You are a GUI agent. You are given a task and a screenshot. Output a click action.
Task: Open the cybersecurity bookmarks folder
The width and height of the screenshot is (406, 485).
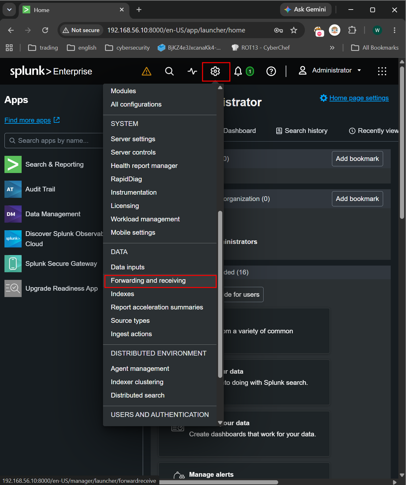pos(127,48)
